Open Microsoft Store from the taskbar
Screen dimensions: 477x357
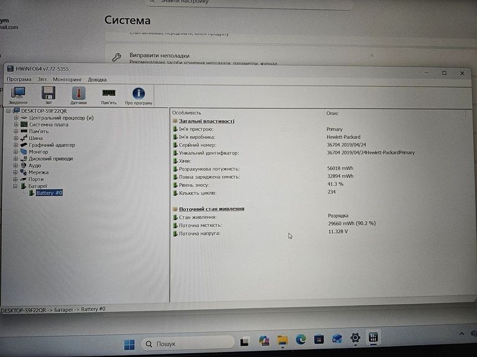319,338
